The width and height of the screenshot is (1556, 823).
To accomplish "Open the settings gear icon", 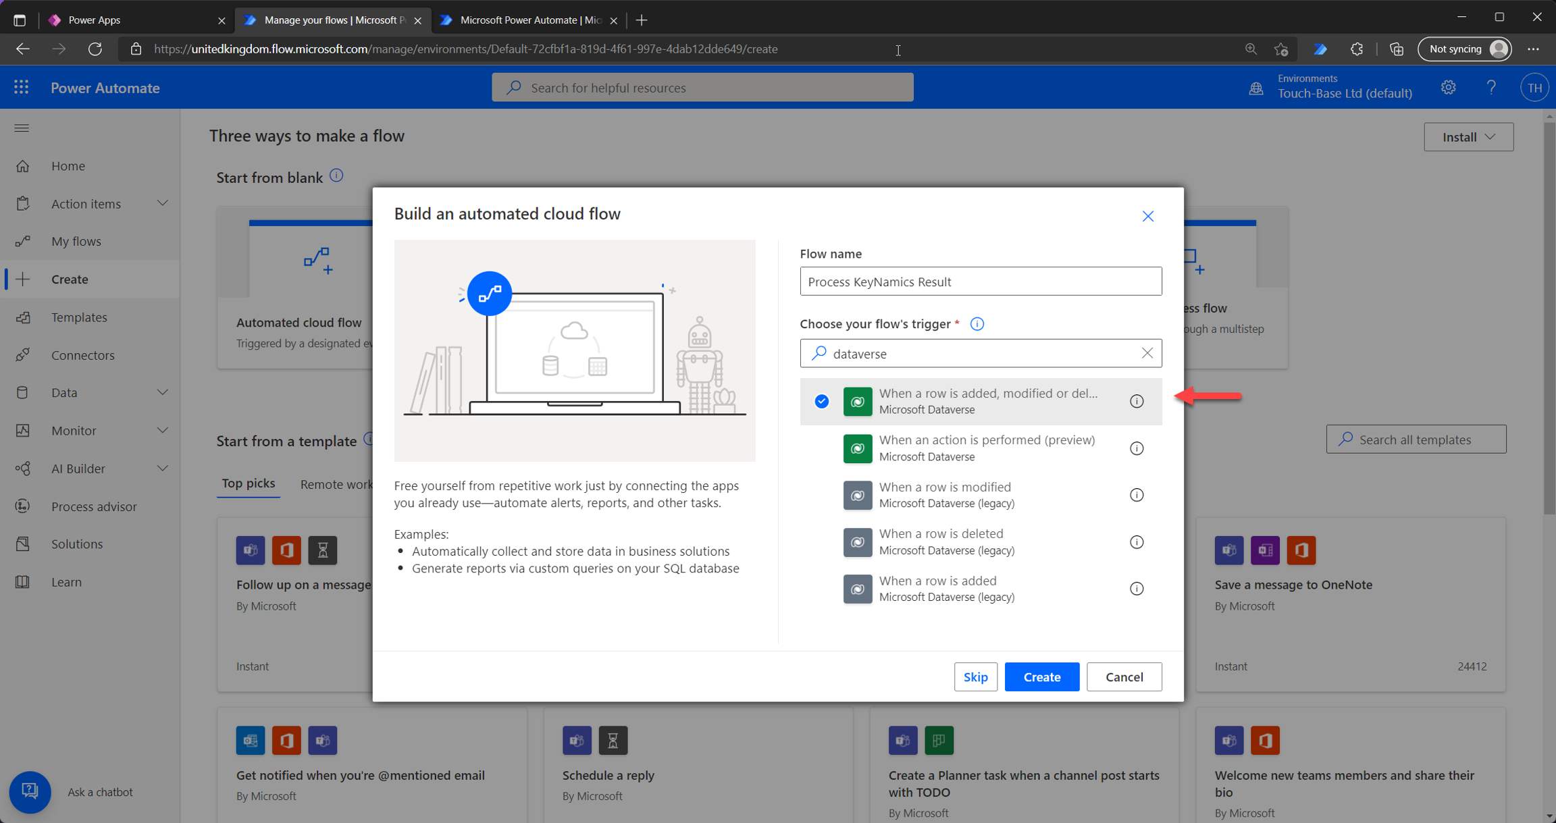I will 1448,87.
